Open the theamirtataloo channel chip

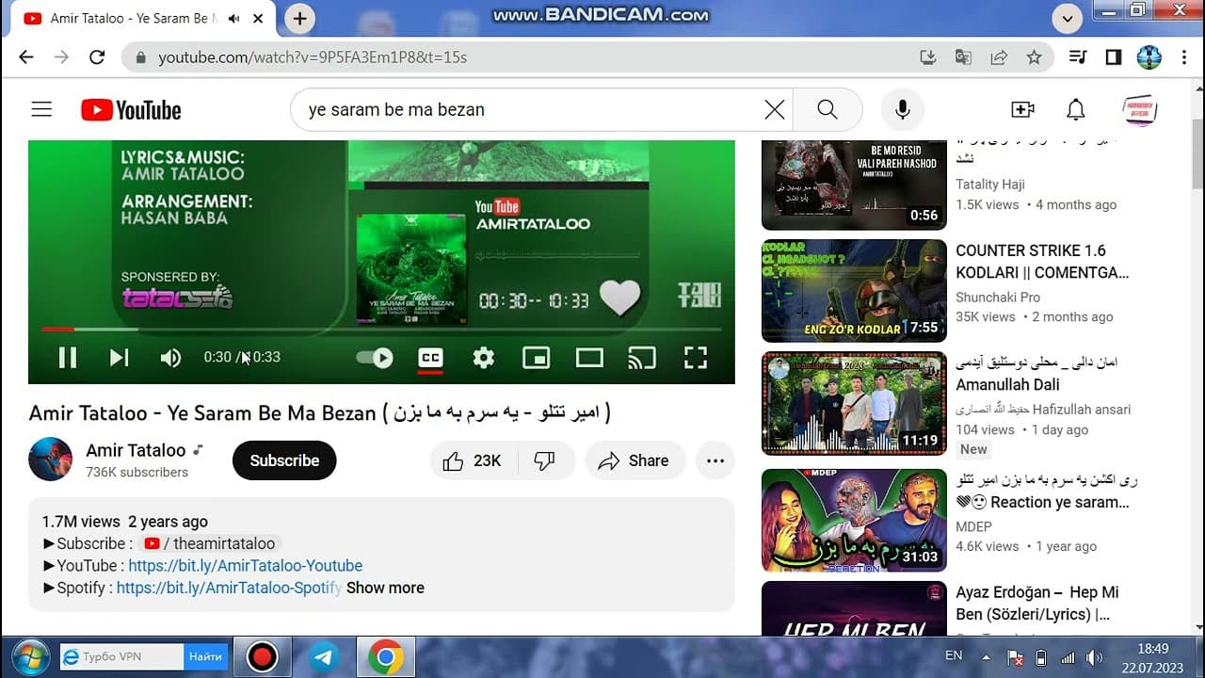click(x=210, y=543)
